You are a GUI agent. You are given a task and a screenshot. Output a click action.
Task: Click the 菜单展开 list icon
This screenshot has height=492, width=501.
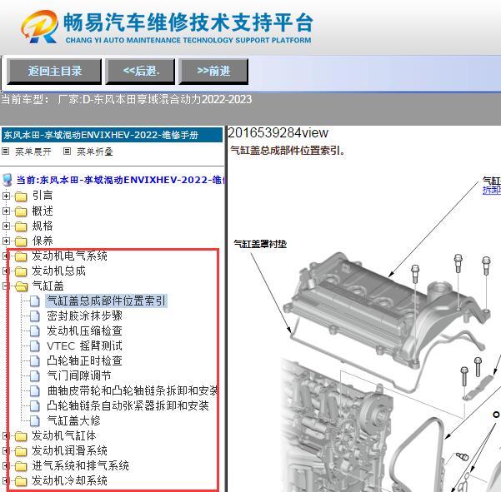click(x=6, y=152)
